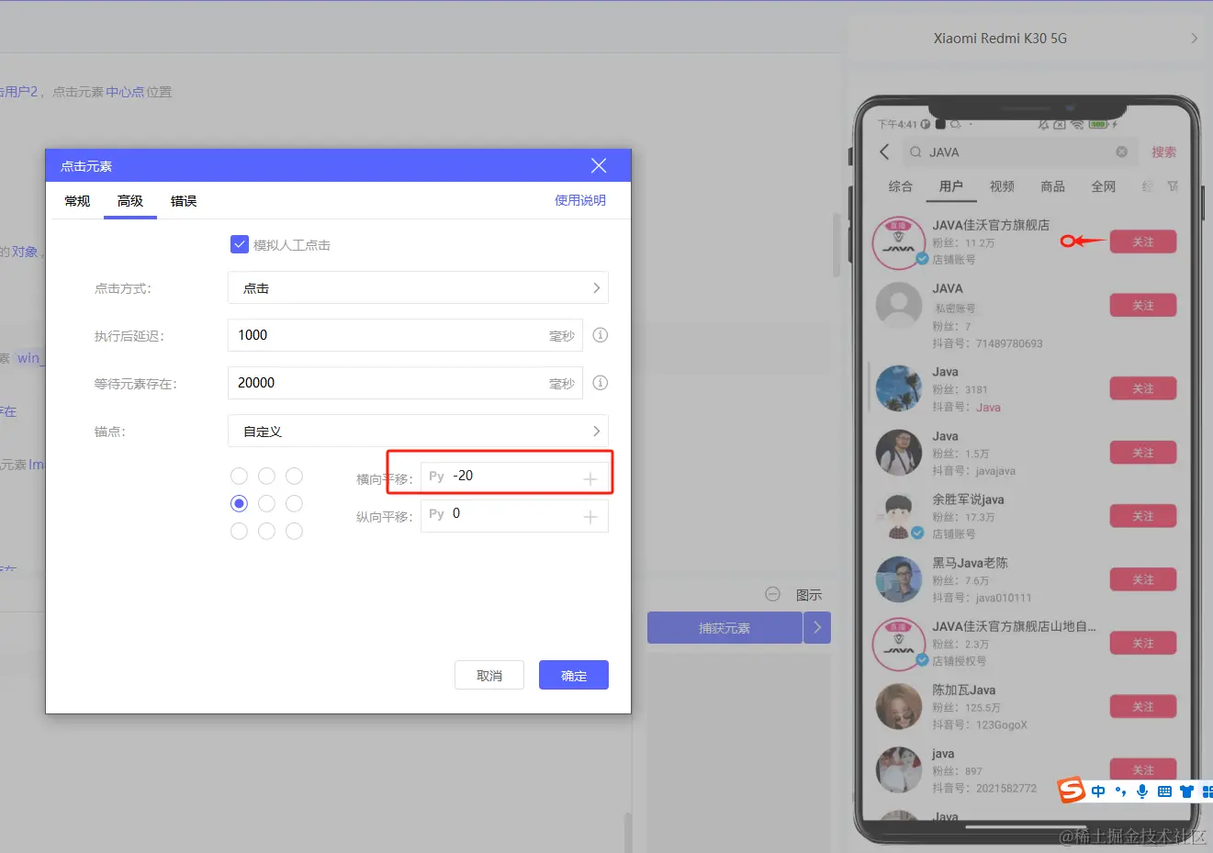Select the 视频 tab on phone
Image resolution: width=1213 pixels, height=853 pixels.
(x=1002, y=186)
